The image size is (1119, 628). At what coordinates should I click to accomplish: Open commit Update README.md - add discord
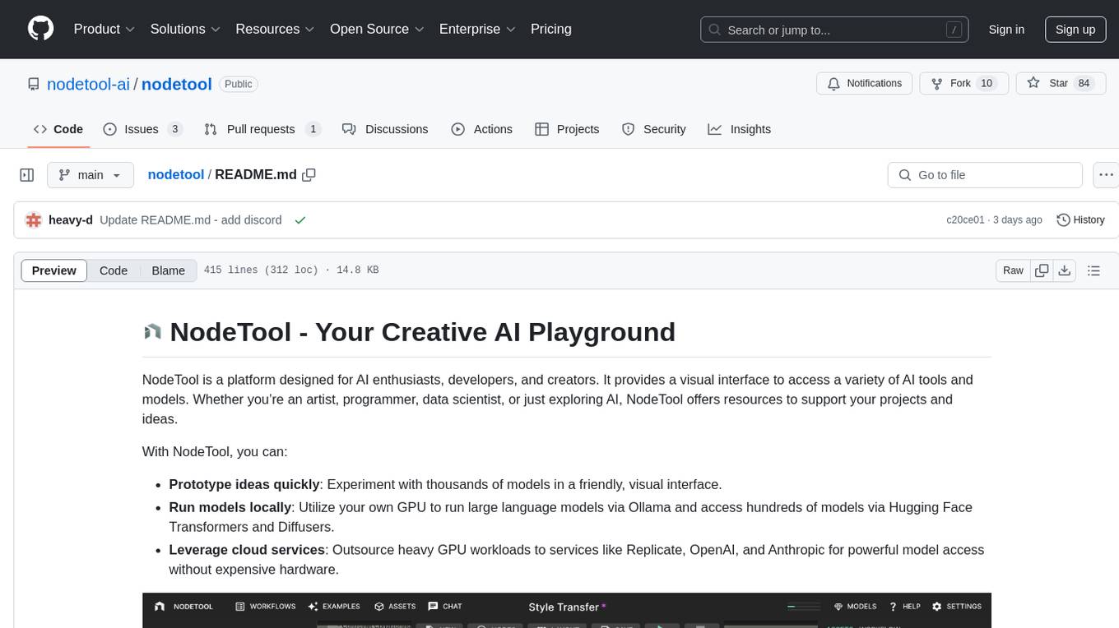[191, 220]
